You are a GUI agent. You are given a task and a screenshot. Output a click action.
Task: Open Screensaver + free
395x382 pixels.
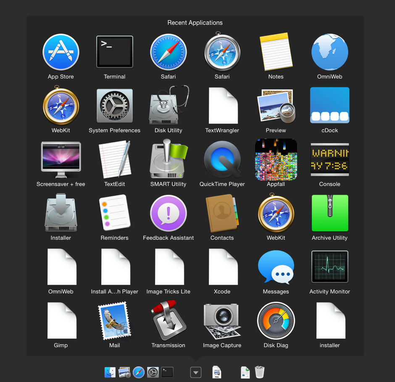pos(61,159)
